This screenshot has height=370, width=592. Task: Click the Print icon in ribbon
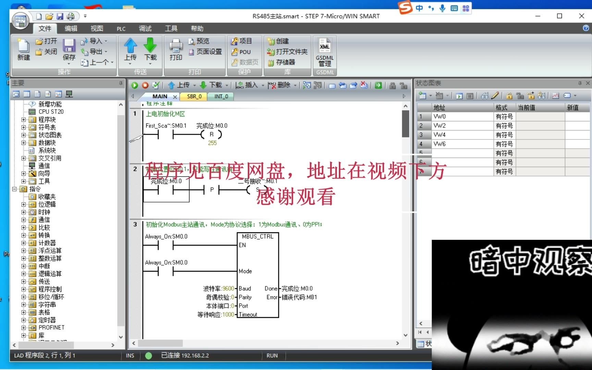pos(176,46)
